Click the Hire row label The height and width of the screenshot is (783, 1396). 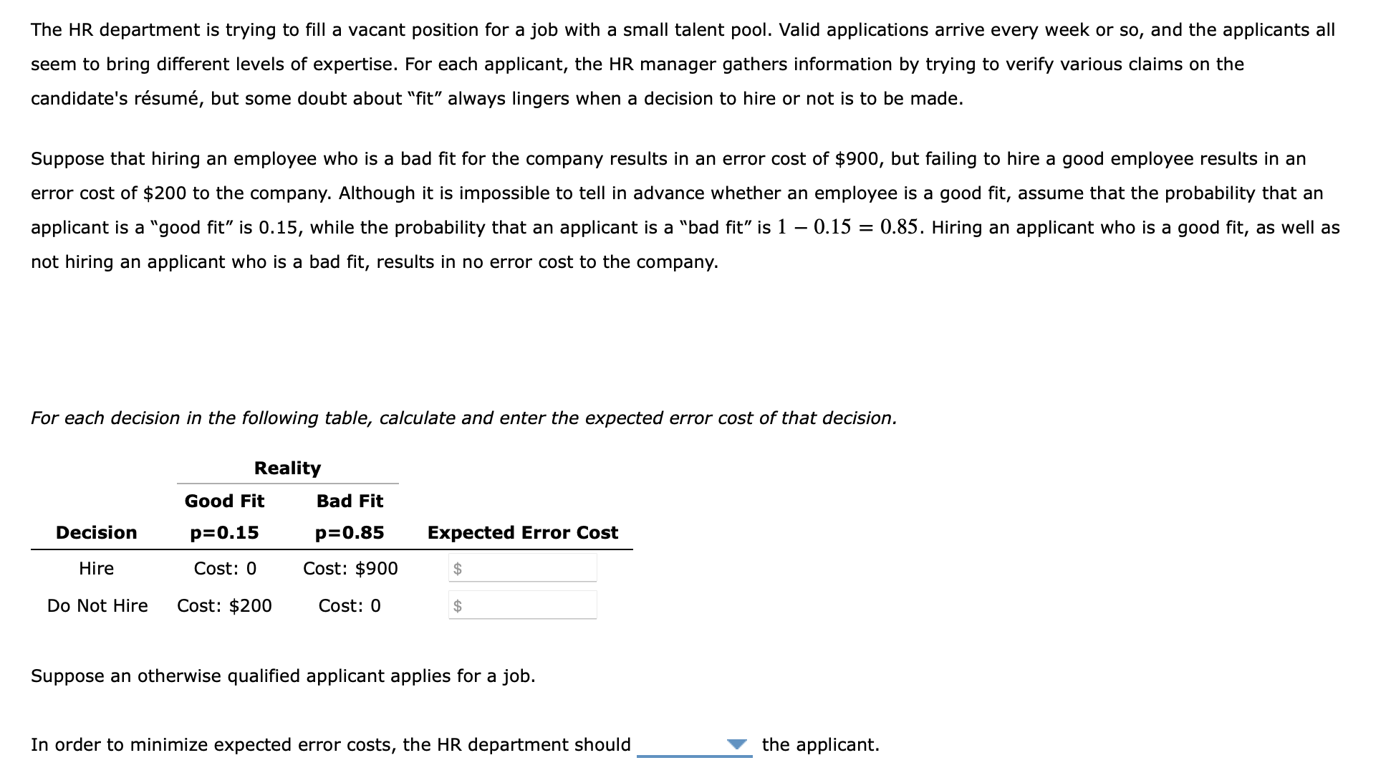(96, 568)
